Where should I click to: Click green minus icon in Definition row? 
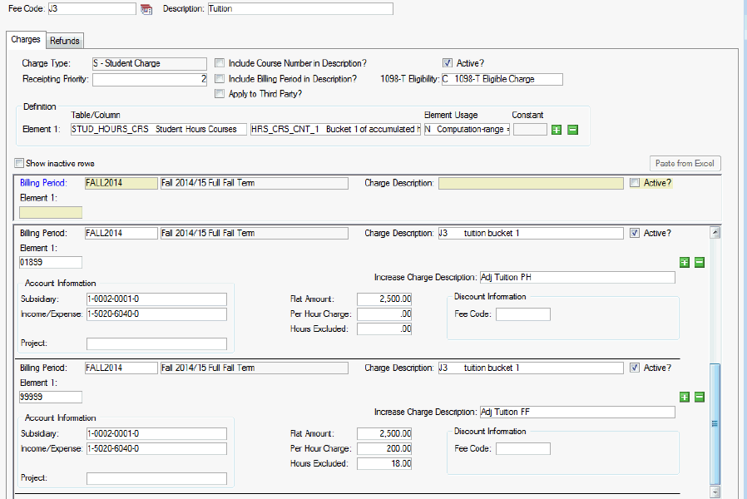(x=572, y=130)
